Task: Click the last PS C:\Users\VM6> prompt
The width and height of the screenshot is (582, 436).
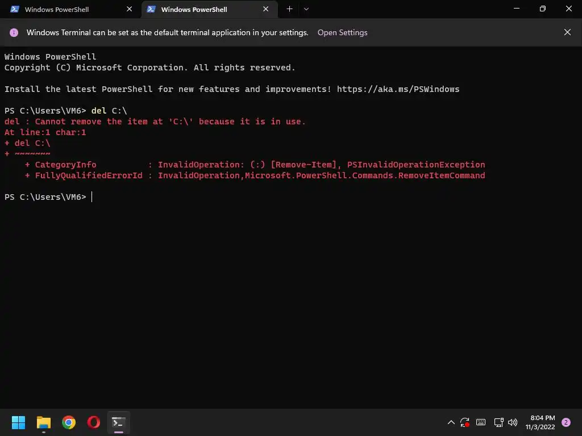Action: (x=45, y=197)
